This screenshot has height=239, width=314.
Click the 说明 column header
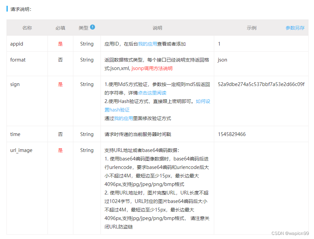click(157, 28)
